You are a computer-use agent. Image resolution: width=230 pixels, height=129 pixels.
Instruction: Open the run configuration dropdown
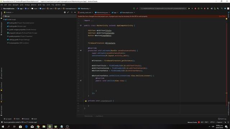(163, 9)
